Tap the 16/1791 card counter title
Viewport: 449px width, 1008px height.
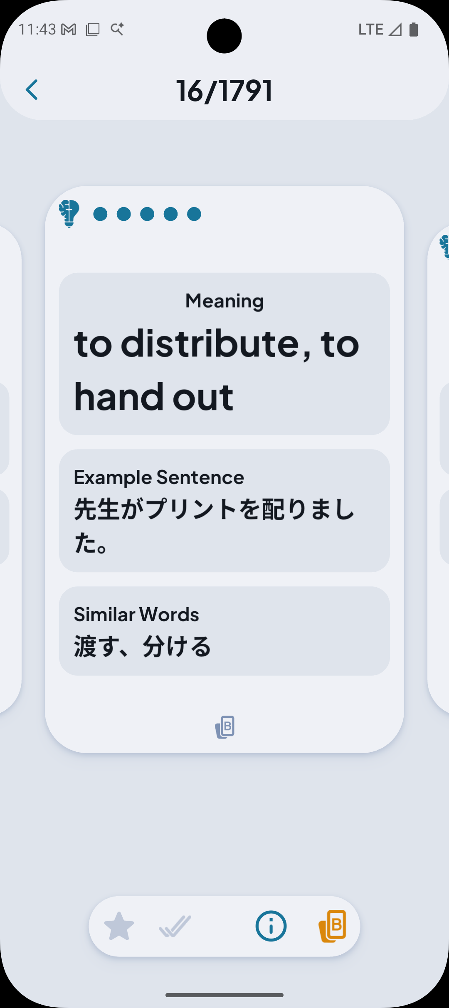pyautogui.click(x=224, y=91)
